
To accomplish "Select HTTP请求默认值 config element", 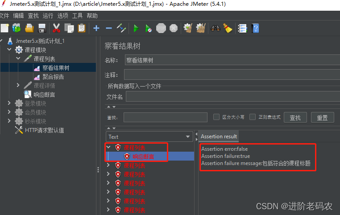I will [45, 130].
